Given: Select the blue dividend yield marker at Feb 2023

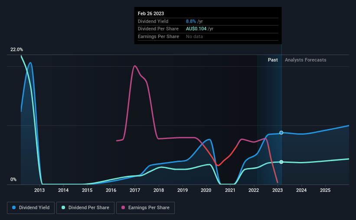Looking at the screenshot, I should pos(281,133).
